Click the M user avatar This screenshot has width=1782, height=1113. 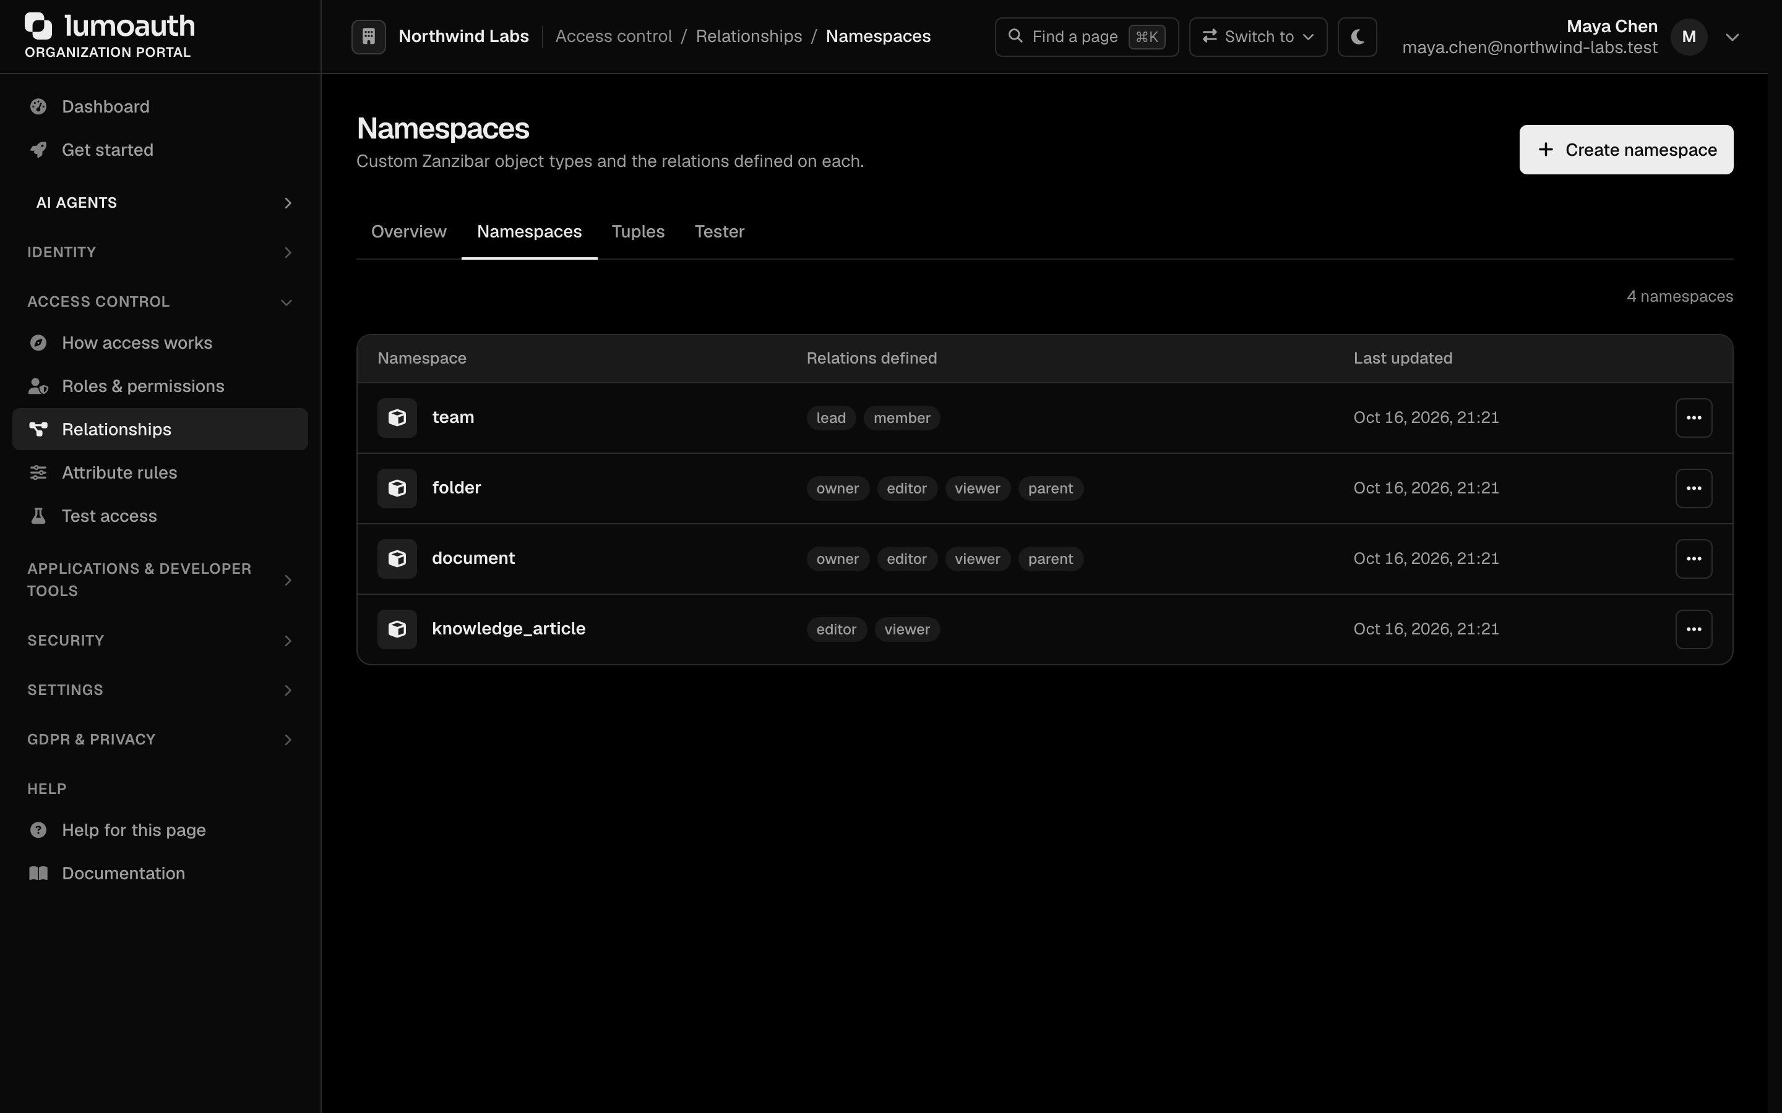click(1689, 37)
